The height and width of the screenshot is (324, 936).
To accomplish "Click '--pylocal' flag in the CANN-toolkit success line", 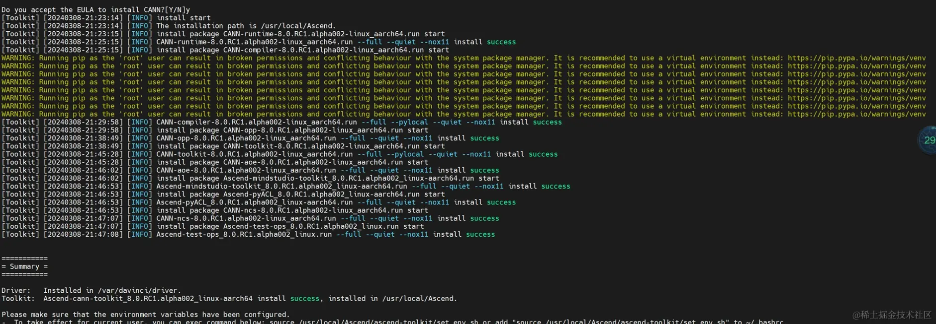I will click(405, 154).
